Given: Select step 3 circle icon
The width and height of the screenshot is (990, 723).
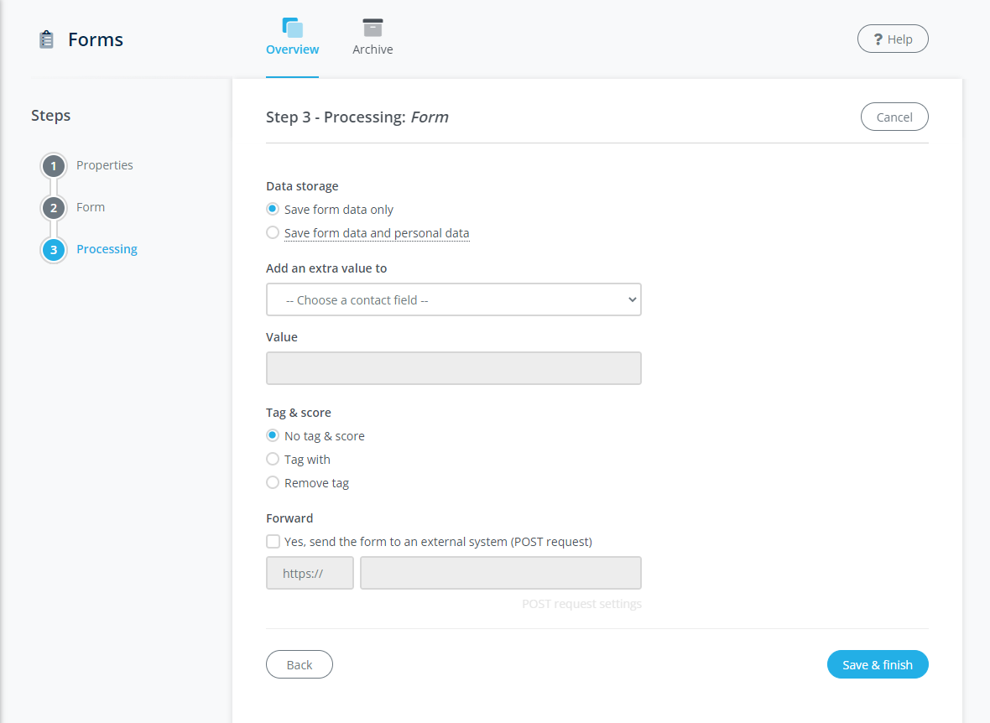Looking at the screenshot, I should [x=54, y=250].
